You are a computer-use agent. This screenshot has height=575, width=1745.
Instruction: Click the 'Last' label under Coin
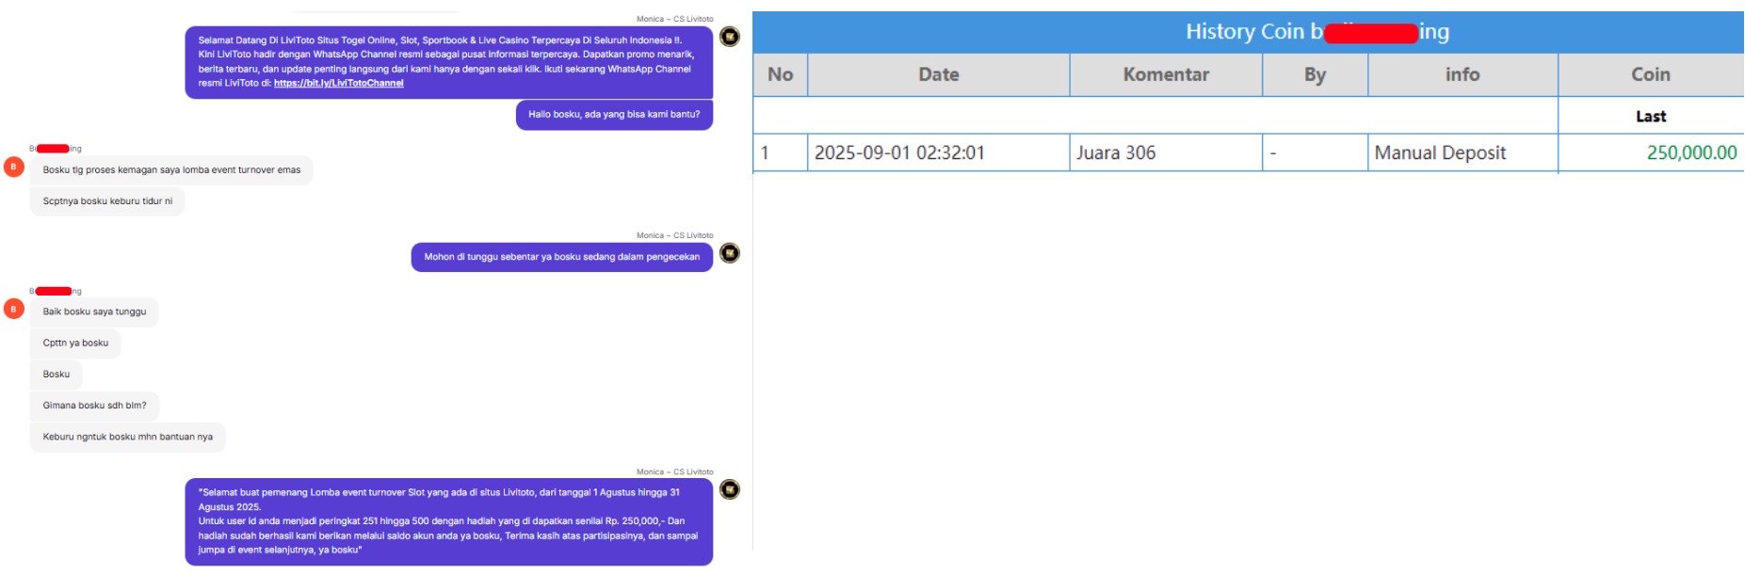pyautogui.click(x=1651, y=117)
